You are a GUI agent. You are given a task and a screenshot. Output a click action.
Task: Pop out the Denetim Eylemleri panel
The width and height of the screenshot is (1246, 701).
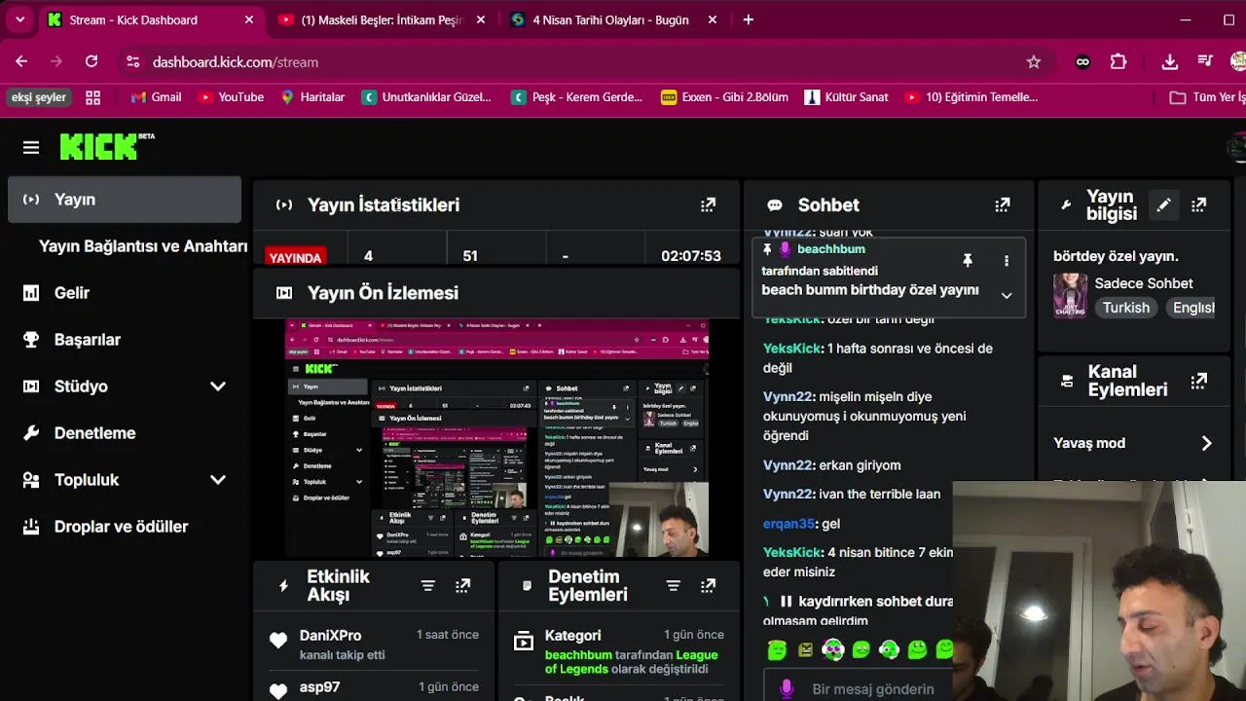point(708,585)
